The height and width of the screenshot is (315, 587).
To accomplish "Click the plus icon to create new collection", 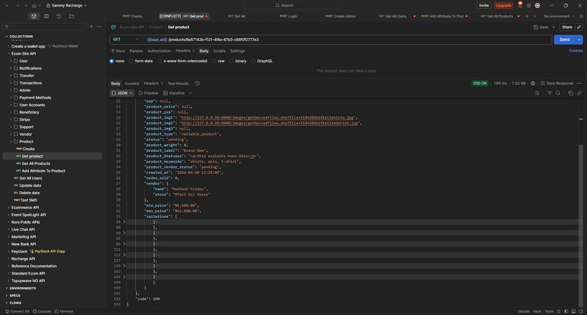I will click(91, 26).
